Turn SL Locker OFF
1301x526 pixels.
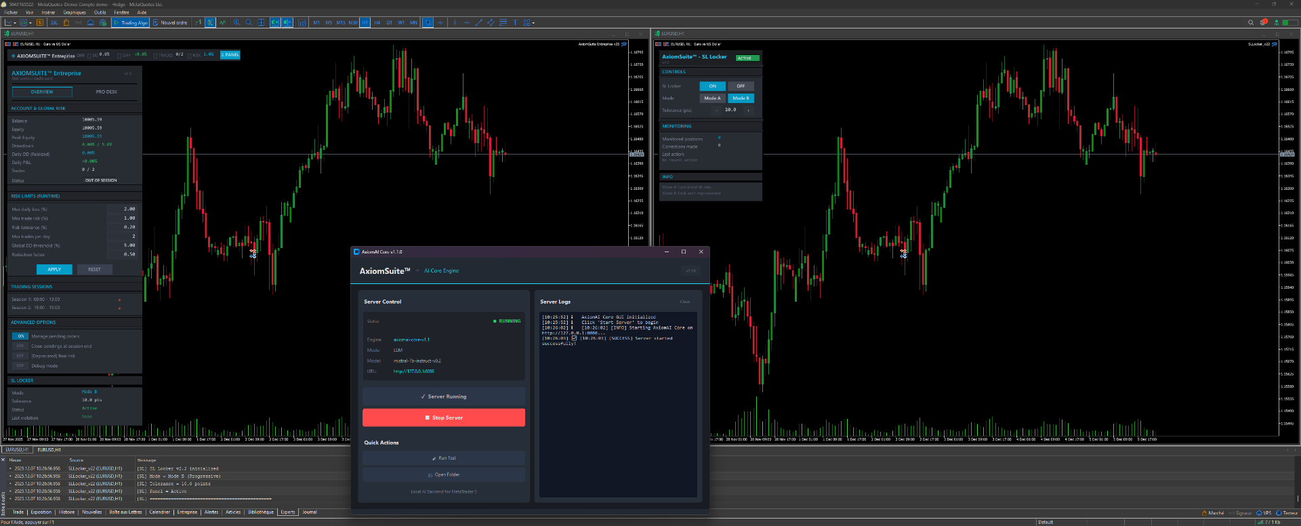(x=741, y=86)
